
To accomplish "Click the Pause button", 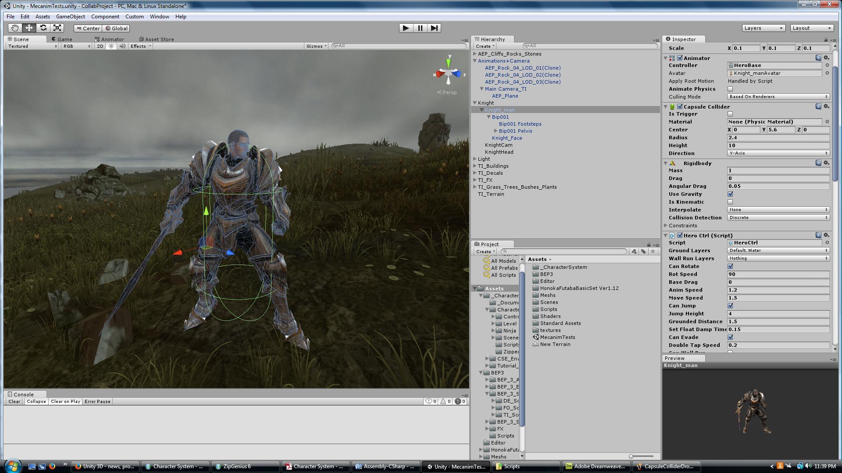I will pos(420,28).
